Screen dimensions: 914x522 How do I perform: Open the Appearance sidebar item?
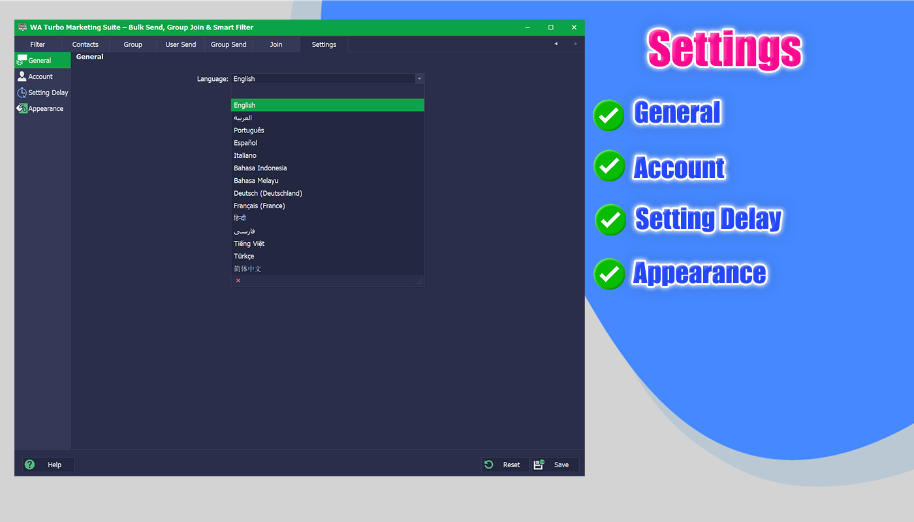[42, 108]
